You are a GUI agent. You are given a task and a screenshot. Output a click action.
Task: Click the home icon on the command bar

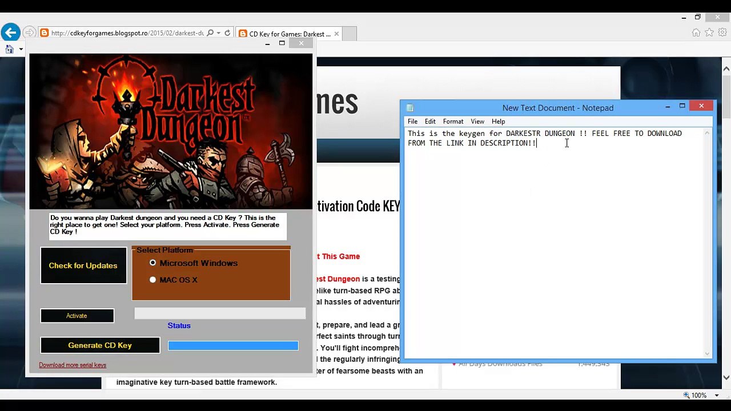point(9,50)
